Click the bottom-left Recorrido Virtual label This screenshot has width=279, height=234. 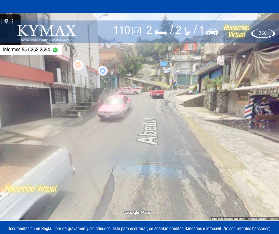click(31, 189)
